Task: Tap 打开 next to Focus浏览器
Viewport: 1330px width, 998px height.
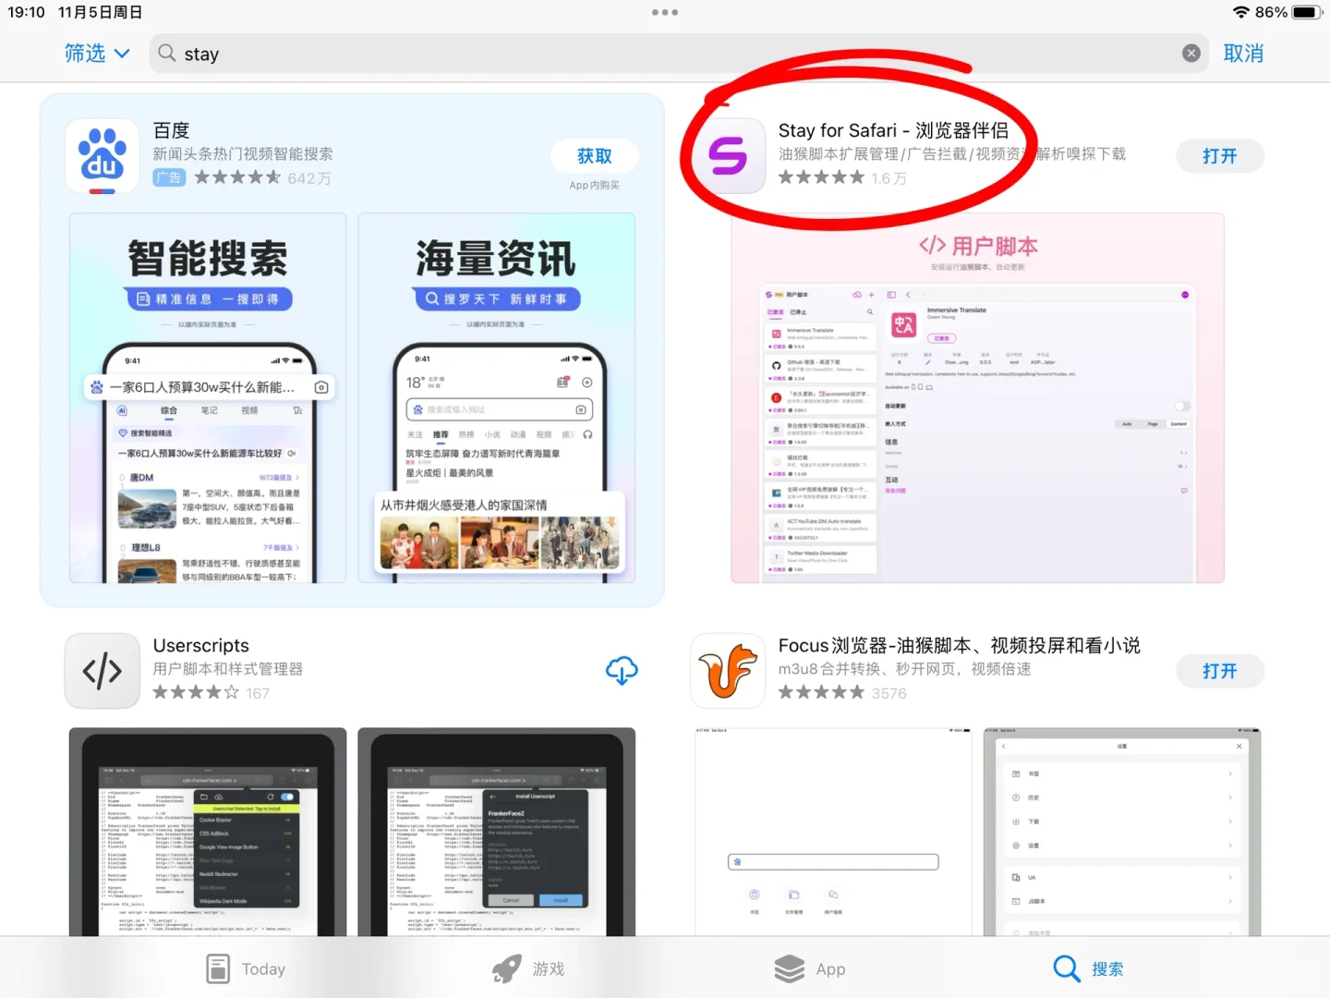Action: (x=1219, y=671)
